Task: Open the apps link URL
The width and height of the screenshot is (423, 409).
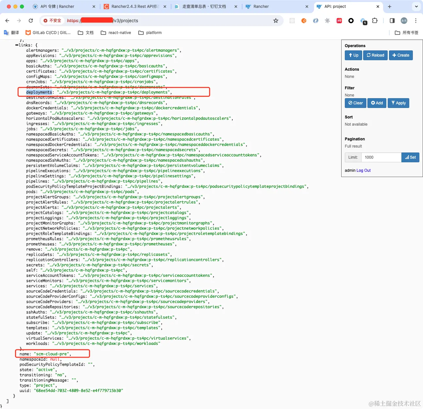Action: (88, 61)
